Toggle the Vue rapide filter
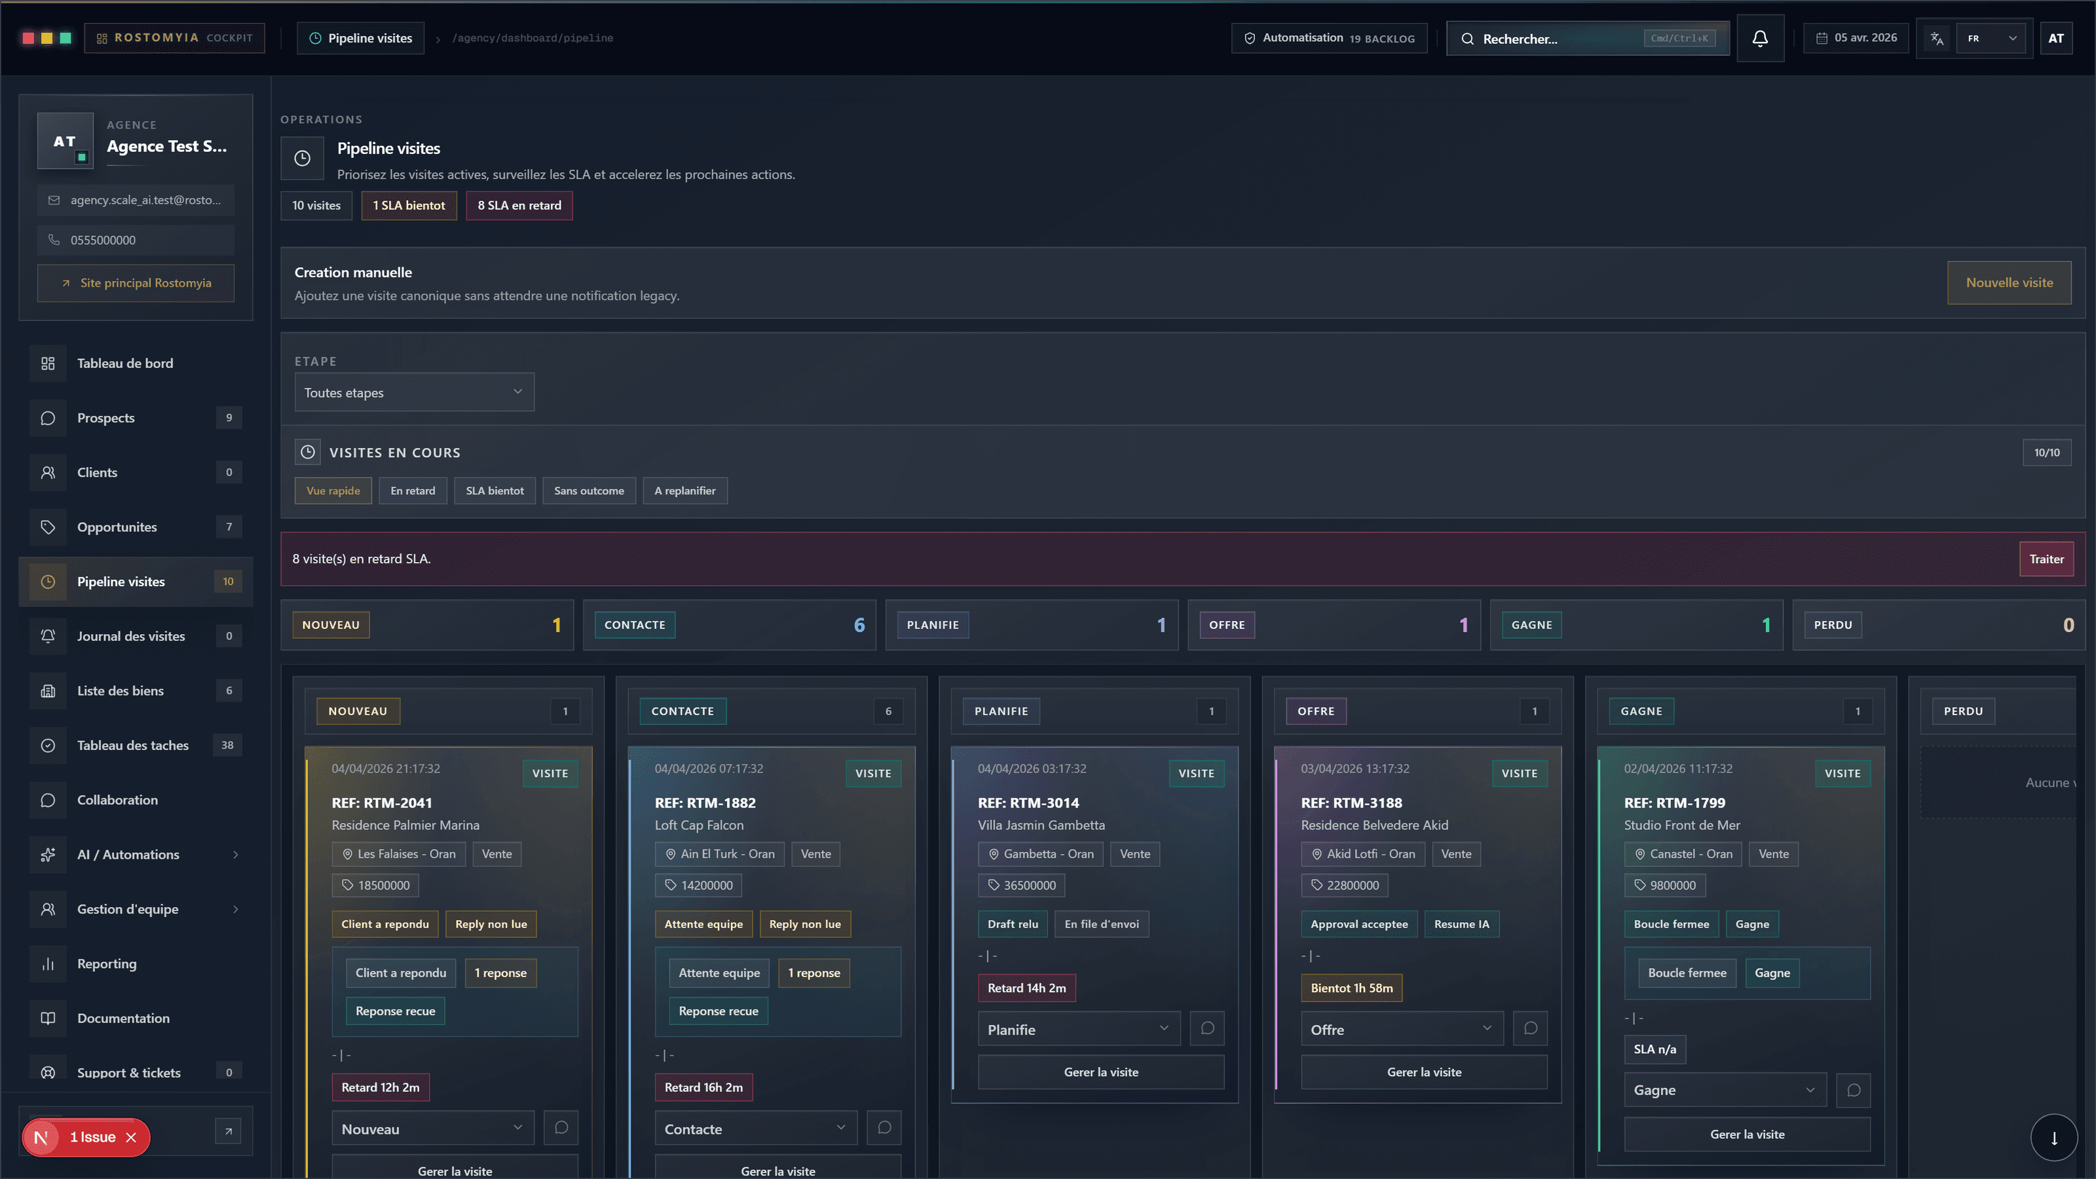Screen dimensions: 2096x1179 coord(333,491)
